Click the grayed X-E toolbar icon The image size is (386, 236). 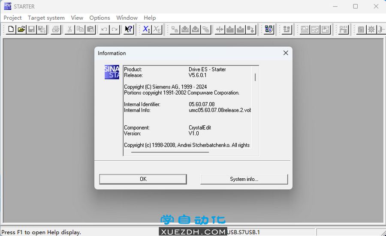click(x=157, y=29)
